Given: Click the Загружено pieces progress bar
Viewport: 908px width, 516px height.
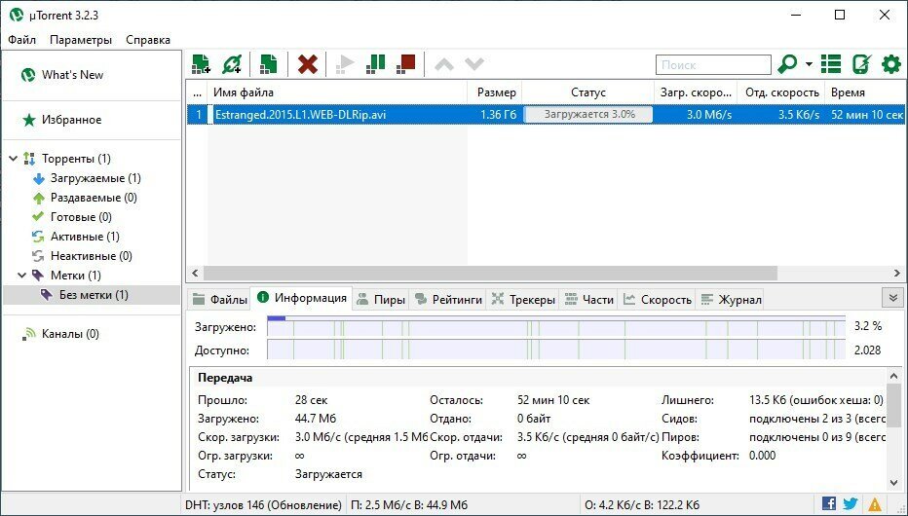Looking at the screenshot, I should (x=556, y=327).
